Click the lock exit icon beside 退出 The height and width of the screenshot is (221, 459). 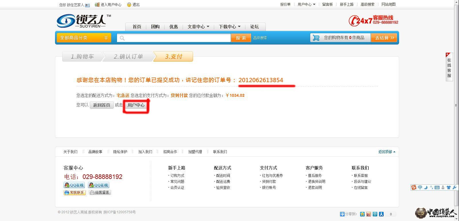pos(129,5)
